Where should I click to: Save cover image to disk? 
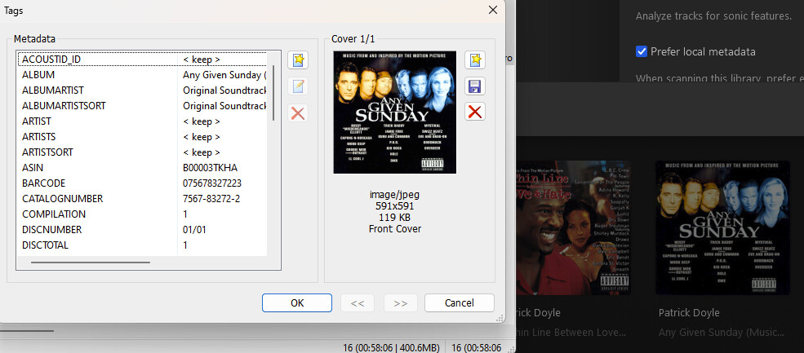pyautogui.click(x=475, y=86)
